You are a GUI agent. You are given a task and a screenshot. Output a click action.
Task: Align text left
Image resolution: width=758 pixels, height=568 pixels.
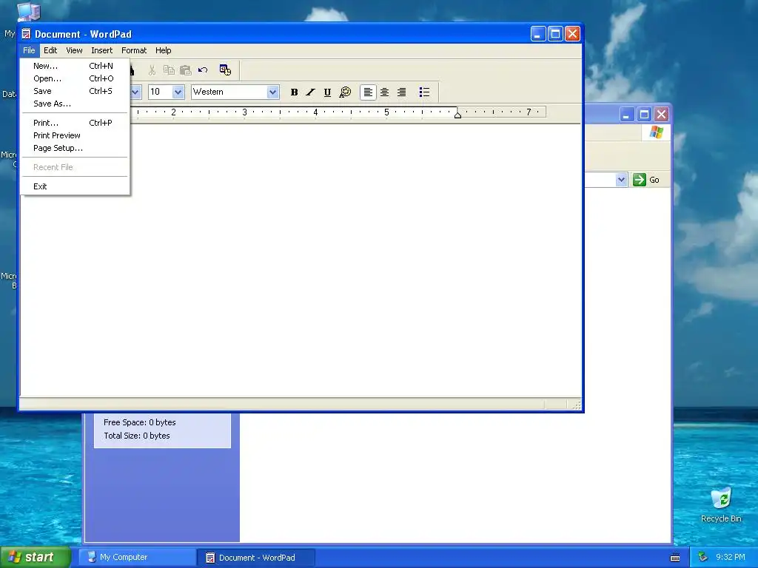368,92
